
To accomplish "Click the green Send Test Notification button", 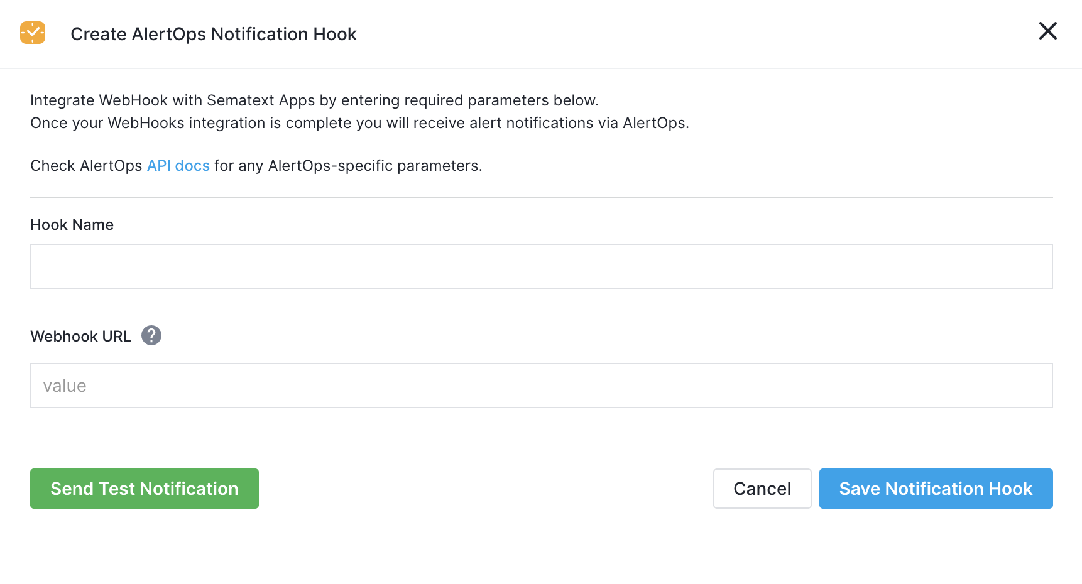I will [145, 489].
